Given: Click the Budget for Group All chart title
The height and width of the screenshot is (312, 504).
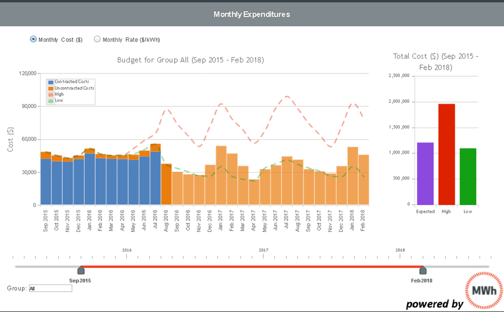Looking at the screenshot, I should [190, 60].
